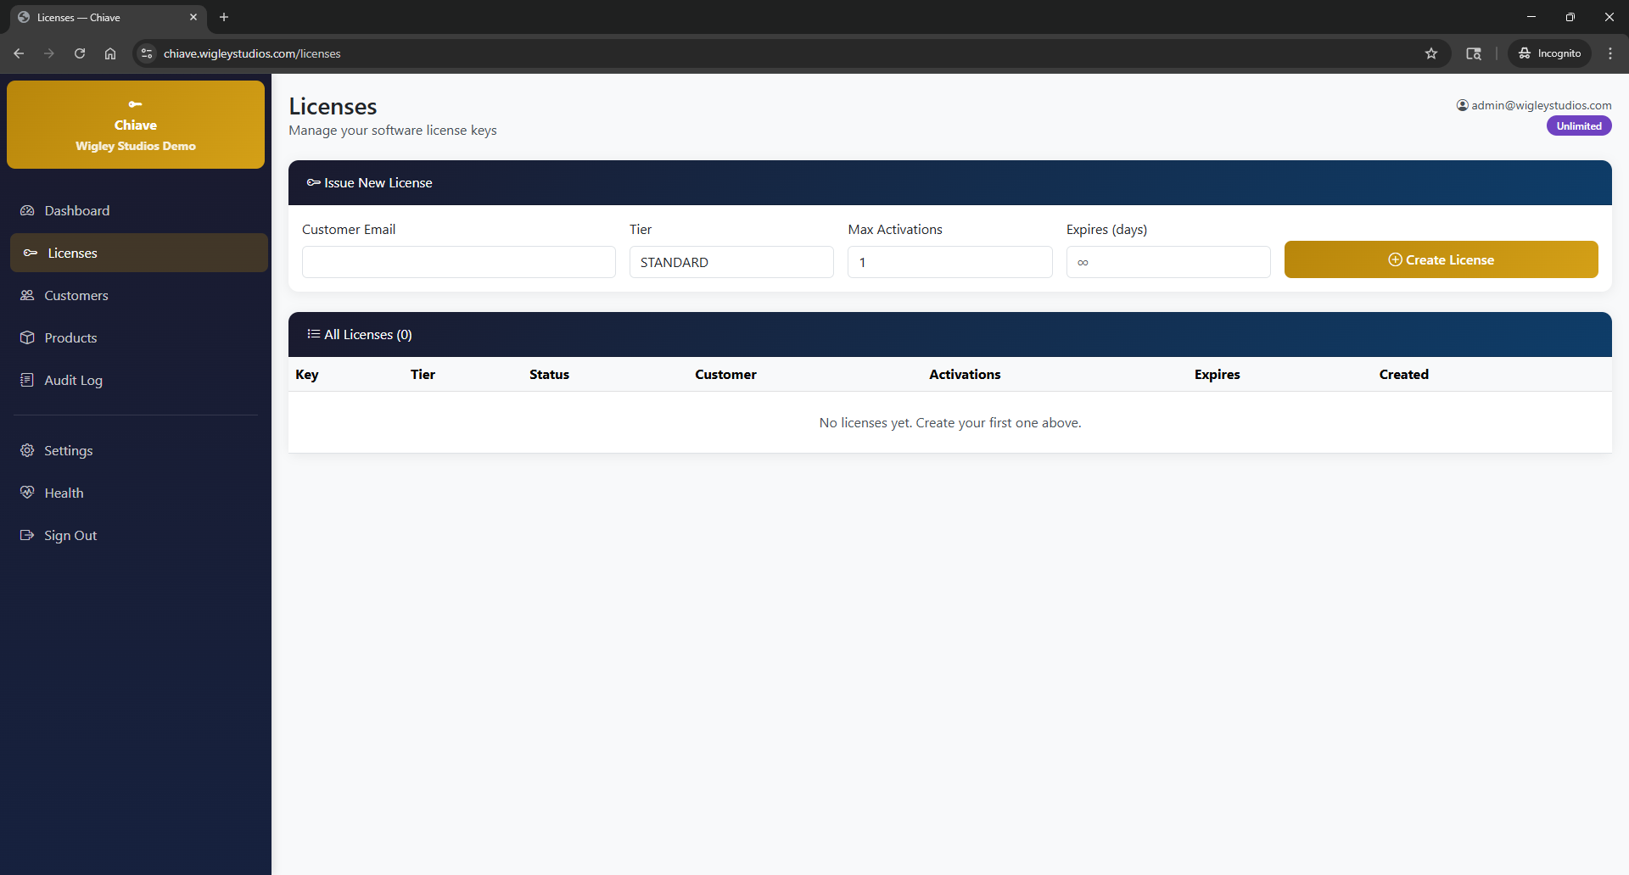Navigate to Products via the box icon
This screenshot has height=875, width=1629.
28,337
